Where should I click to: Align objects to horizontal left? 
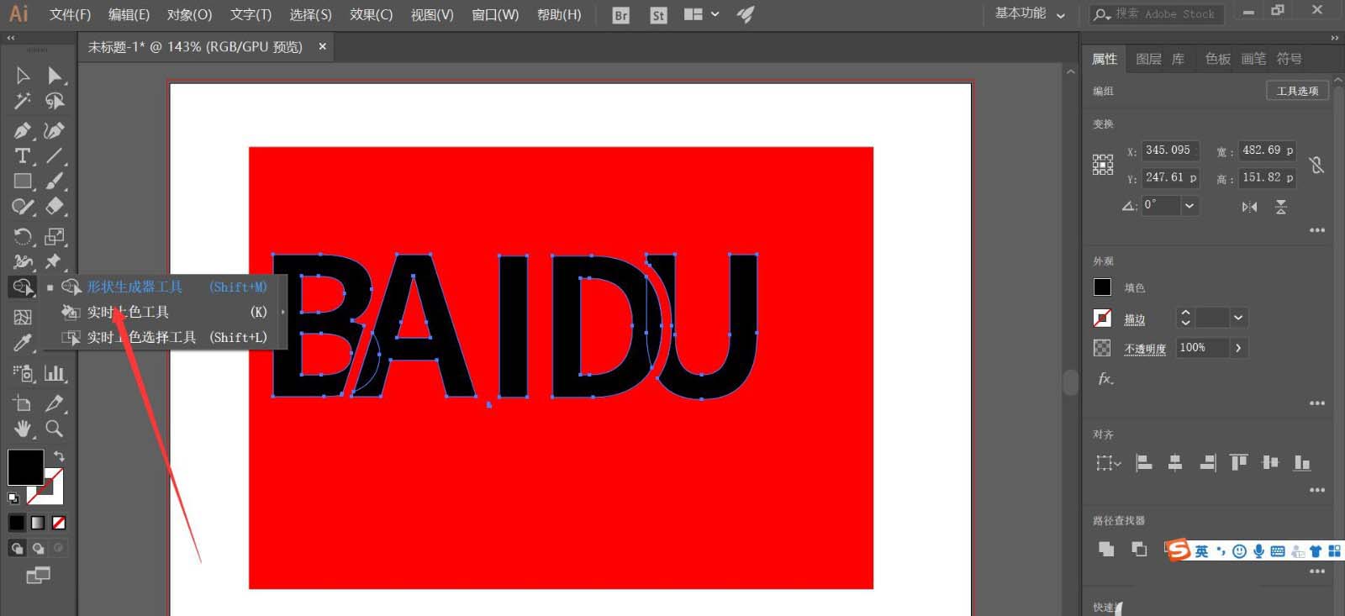pos(1143,462)
